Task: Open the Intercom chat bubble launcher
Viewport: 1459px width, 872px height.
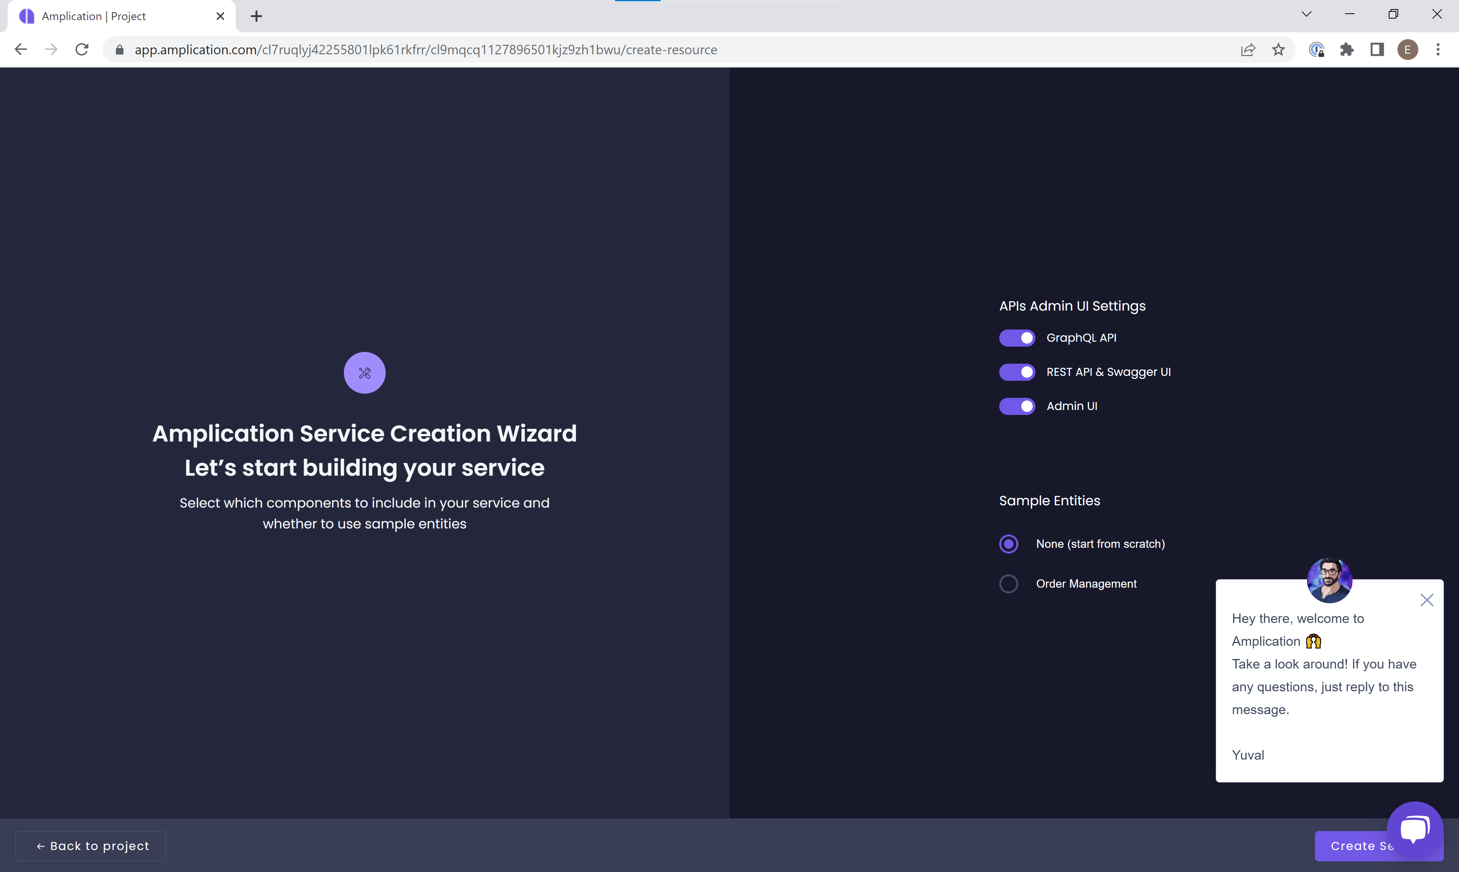Action: 1414,829
